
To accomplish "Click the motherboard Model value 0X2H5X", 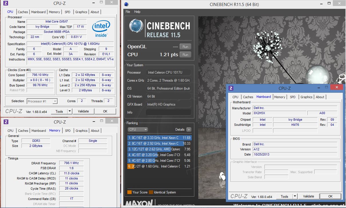I will click(x=279, y=113).
